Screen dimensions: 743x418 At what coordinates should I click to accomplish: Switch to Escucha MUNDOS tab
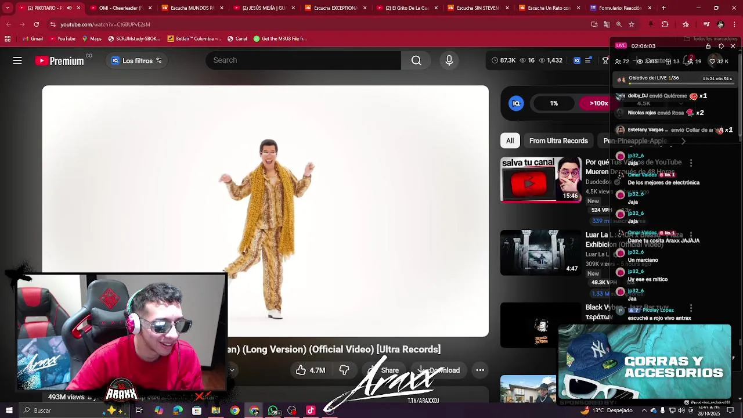(x=191, y=8)
